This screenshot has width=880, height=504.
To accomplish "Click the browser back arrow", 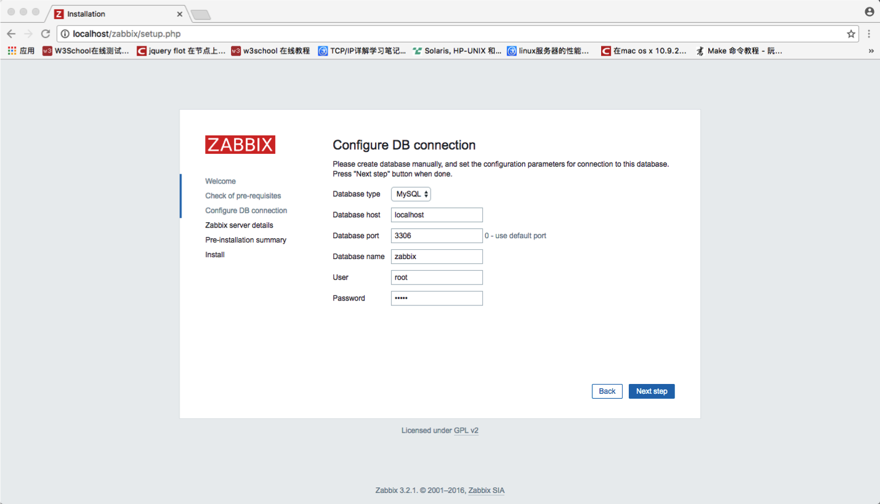I will [x=11, y=34].
